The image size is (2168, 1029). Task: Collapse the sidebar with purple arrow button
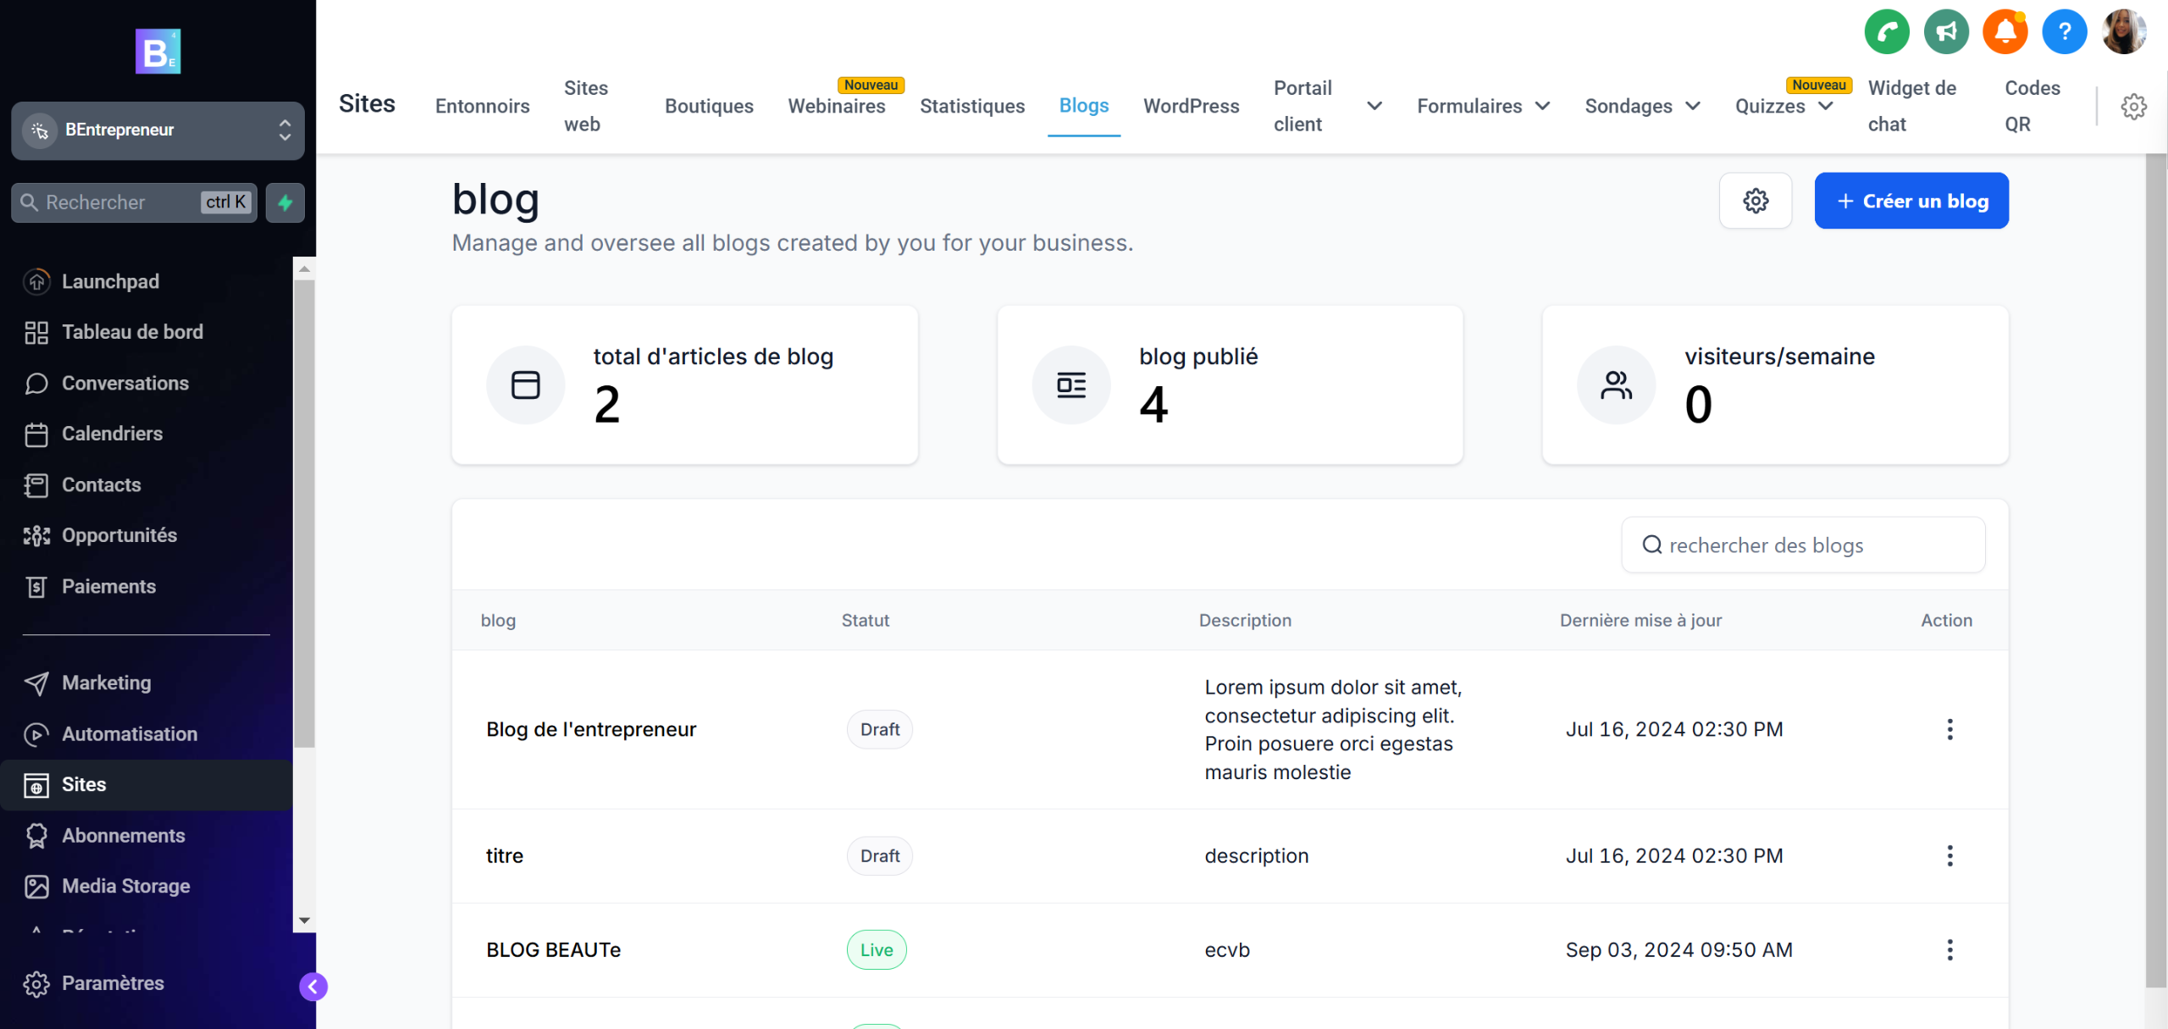[312, 987]
